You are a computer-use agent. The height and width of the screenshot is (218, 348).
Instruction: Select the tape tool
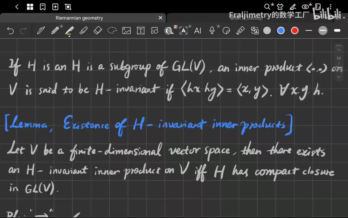(169, 31)
